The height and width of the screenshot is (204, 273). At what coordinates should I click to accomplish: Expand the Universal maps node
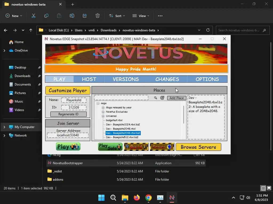tap(103, 116)
